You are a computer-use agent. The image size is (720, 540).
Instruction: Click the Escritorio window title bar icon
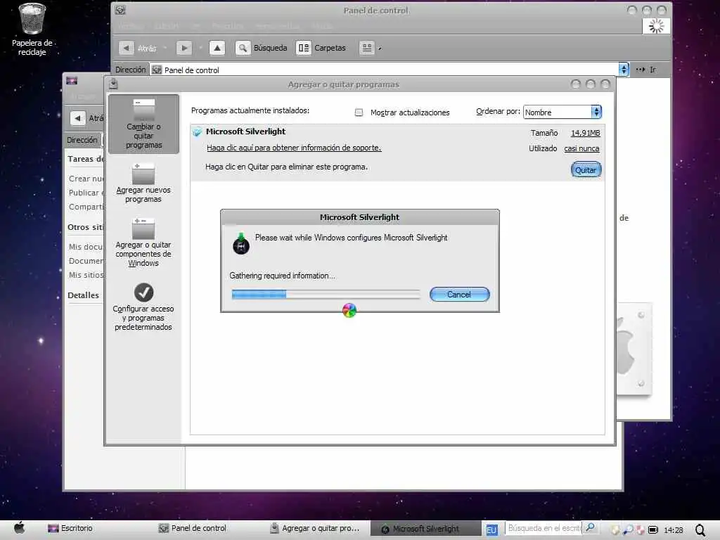click(72, 81)
